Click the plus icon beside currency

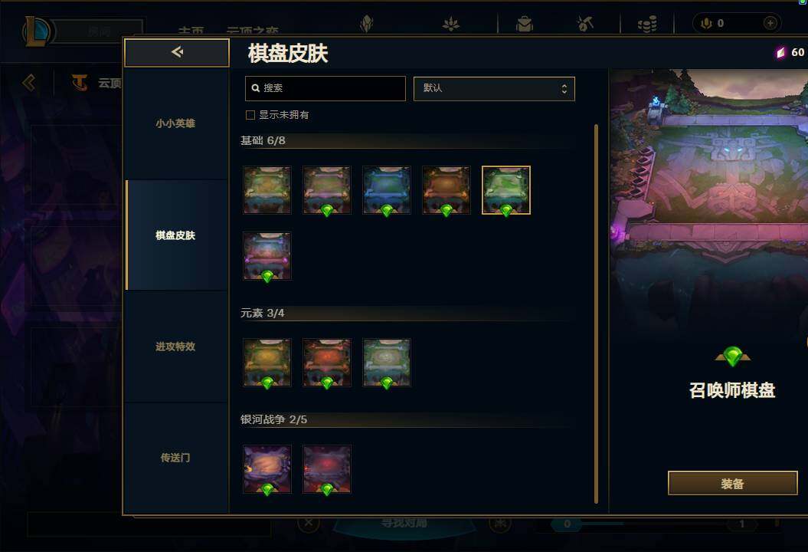pyautogui.click(x=770, y=23)
